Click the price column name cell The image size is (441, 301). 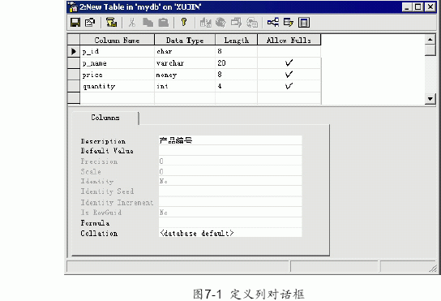117,75
